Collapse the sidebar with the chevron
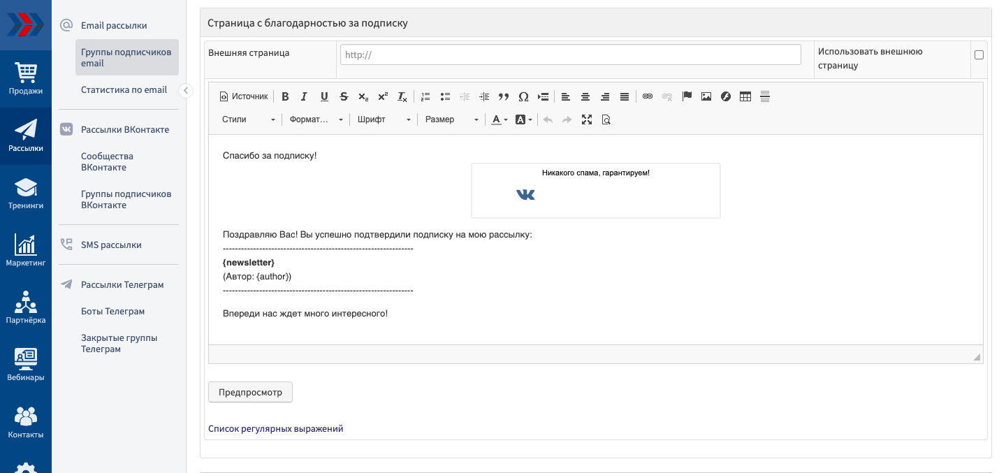The width and height of the screenshot is (1006, 473). 186,90
